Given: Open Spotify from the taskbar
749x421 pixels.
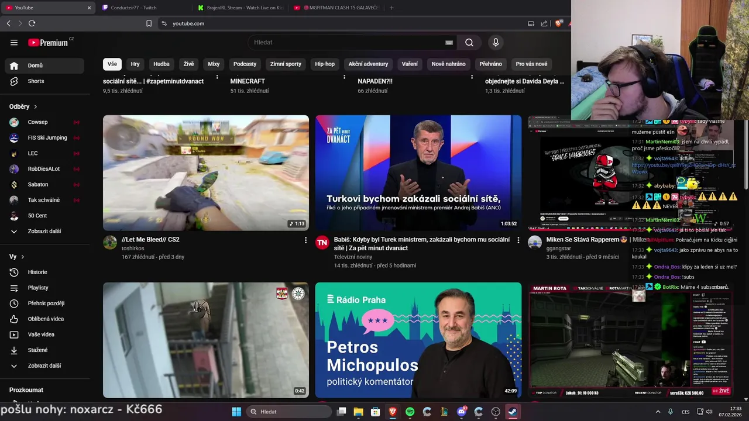Looking at the screenshot, I should 410,412.
